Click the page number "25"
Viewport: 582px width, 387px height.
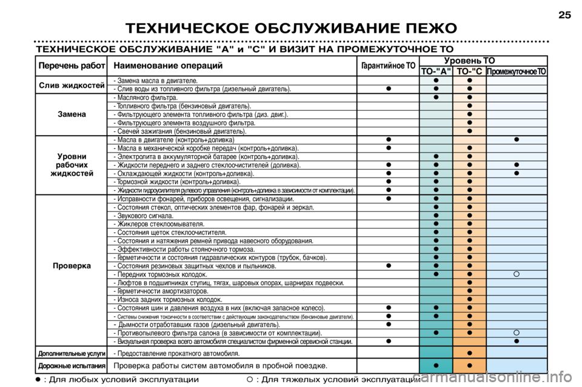(x=564, y=15)
